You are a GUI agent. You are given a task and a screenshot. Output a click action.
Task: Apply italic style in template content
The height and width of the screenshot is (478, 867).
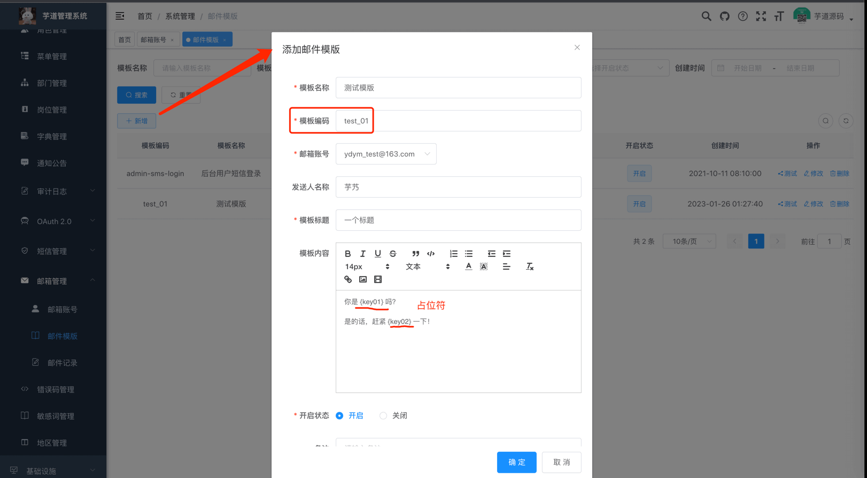pos(363,254)
